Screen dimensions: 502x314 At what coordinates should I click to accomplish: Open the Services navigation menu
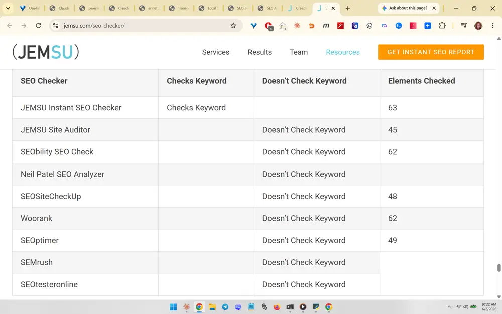click(216, 52)
